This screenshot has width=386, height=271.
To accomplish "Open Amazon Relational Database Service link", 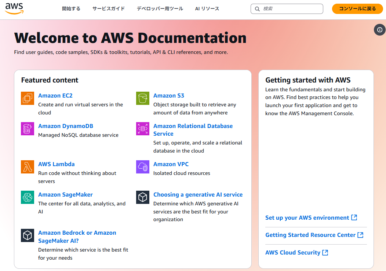I will [x=193, y=130].
